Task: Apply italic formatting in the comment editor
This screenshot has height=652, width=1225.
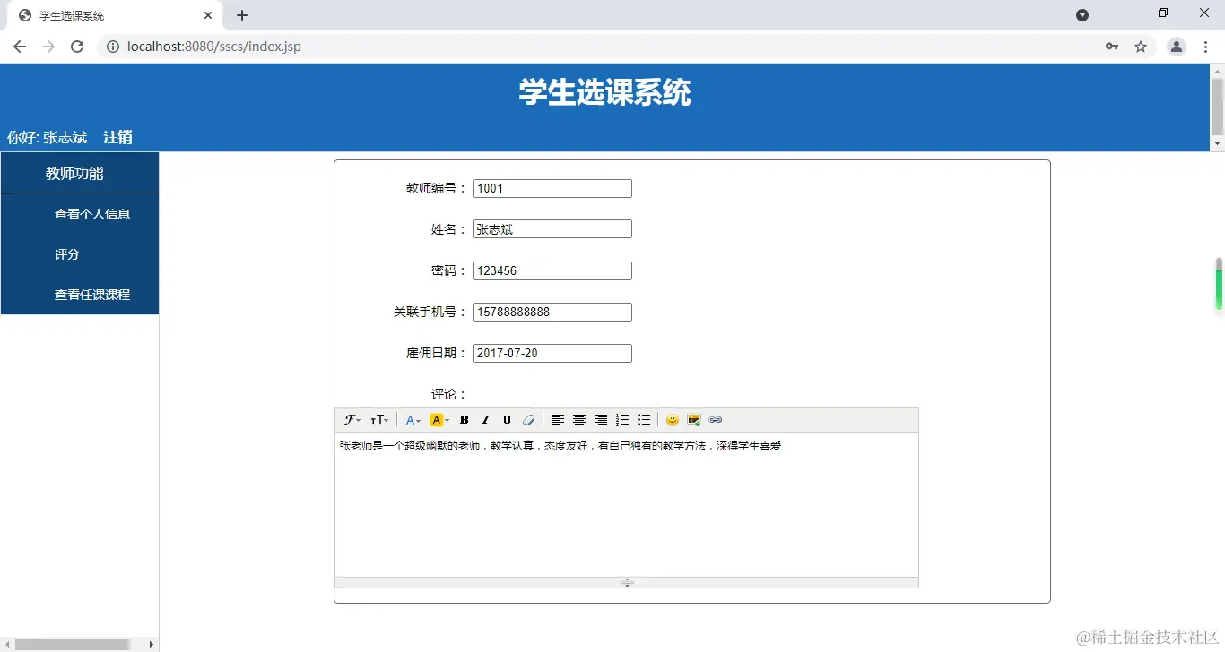Action: click(x=485, y=419)
